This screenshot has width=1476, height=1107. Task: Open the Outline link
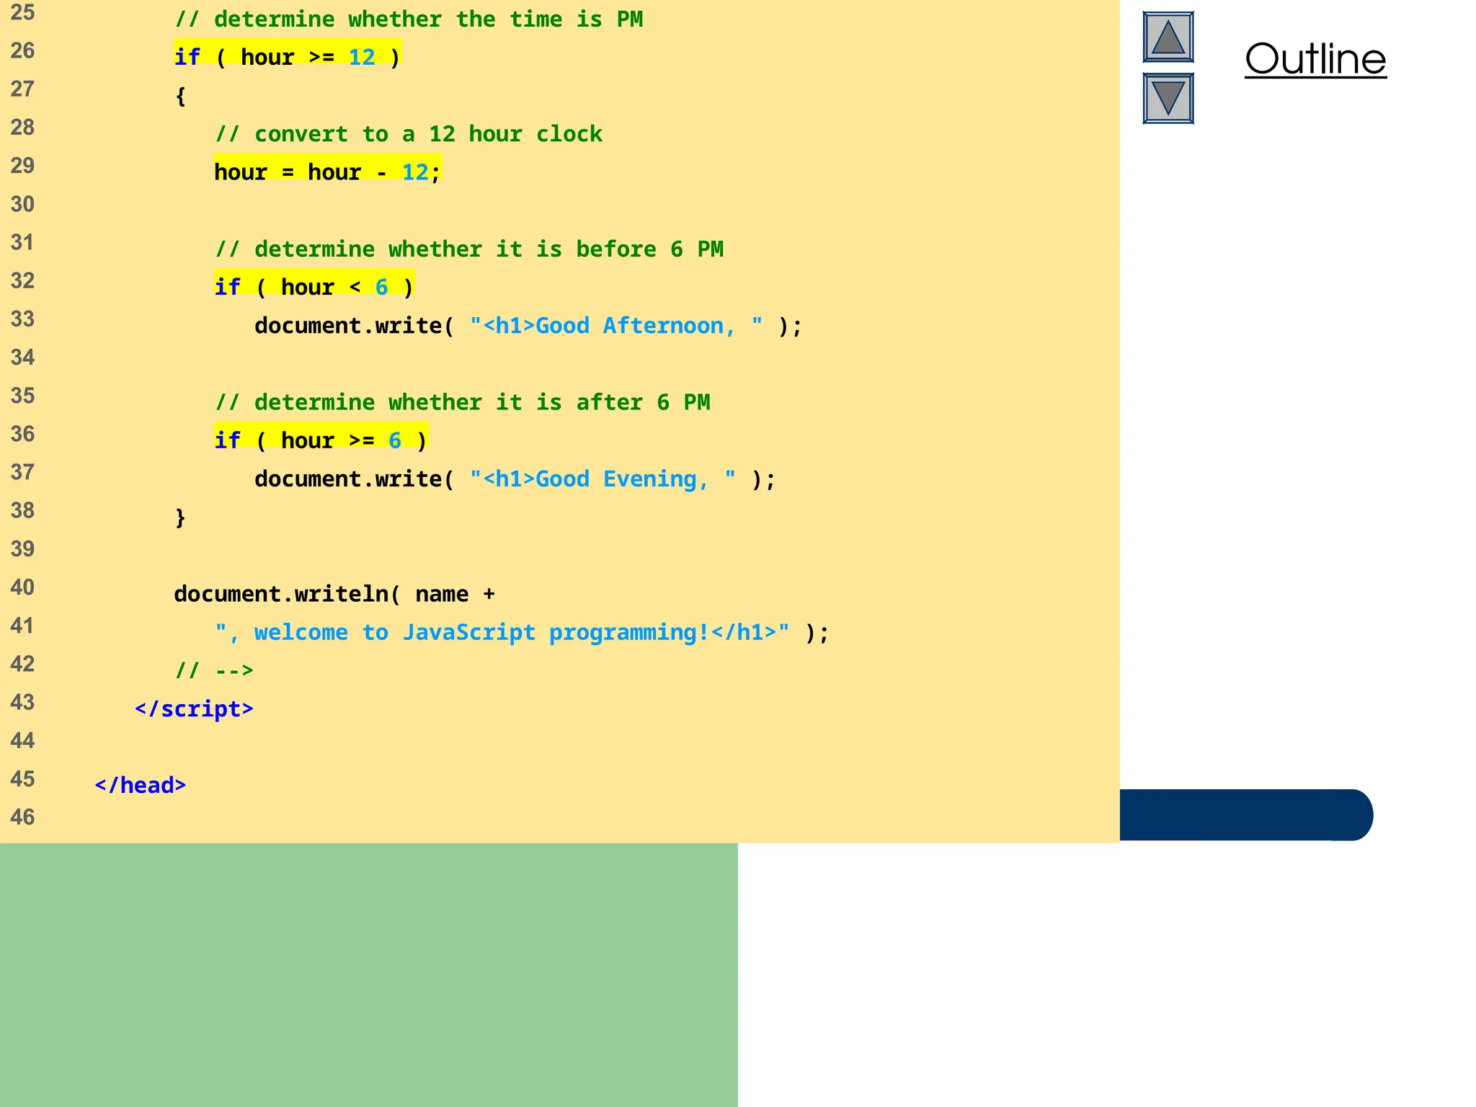pyautogui.click(x=1315, y=58)
